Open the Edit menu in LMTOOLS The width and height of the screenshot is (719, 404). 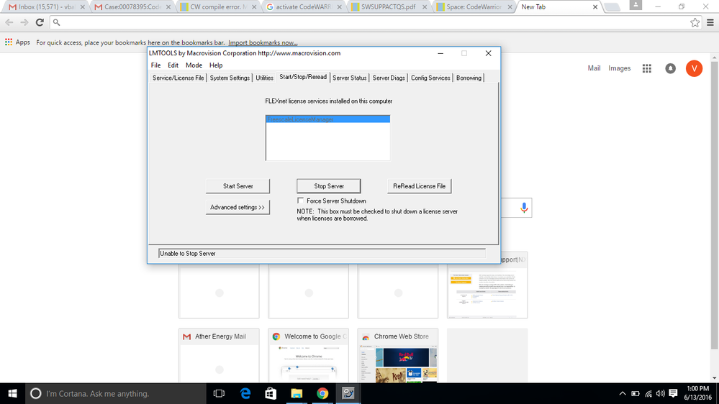click(x=173, y=65)
